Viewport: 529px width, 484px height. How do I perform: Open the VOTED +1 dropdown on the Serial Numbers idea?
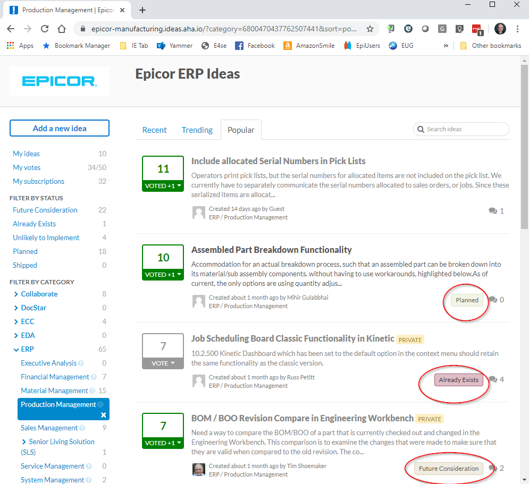pyautogui.click(x=163, y=186)
